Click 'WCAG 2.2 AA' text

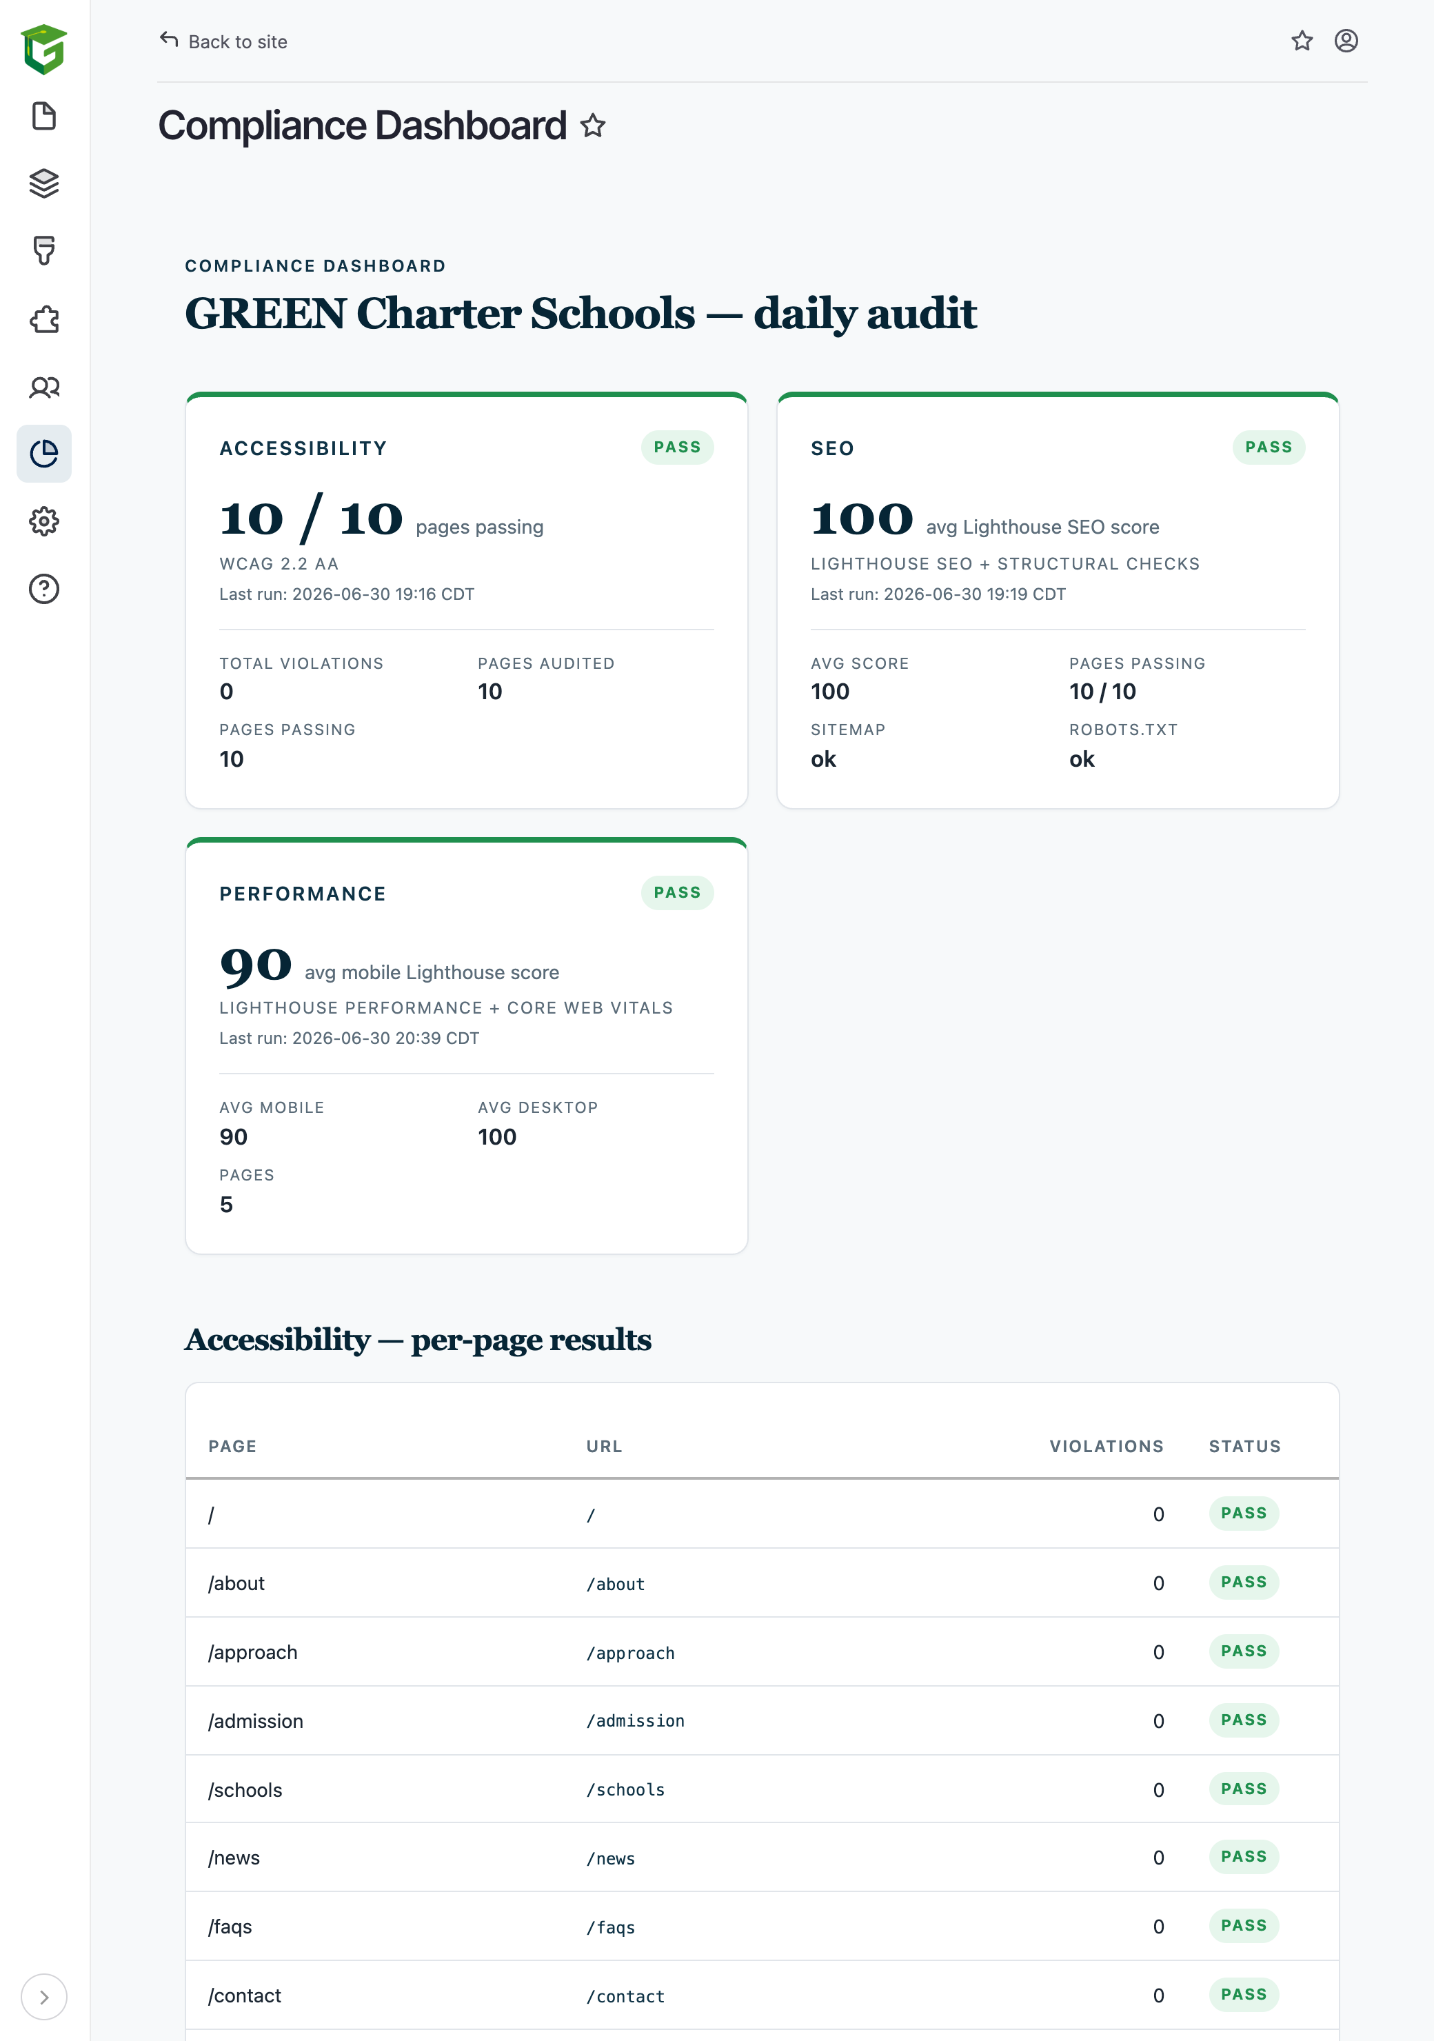279,563
